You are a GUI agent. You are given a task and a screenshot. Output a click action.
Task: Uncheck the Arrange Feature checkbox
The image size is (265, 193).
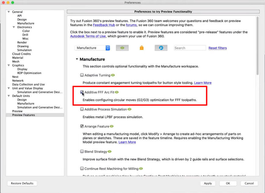tap(82, 126)
